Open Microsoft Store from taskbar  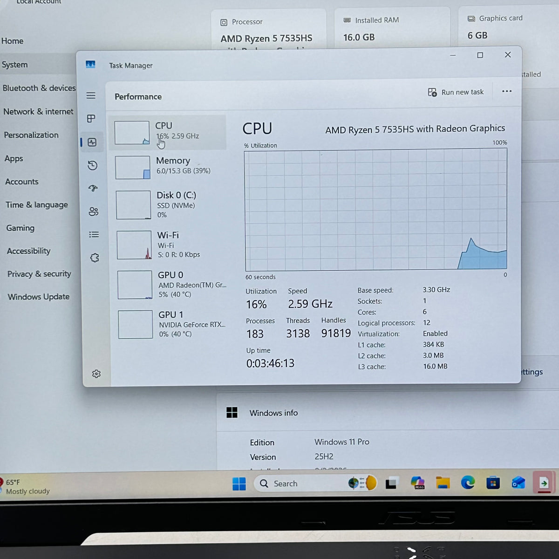(493, 483)
